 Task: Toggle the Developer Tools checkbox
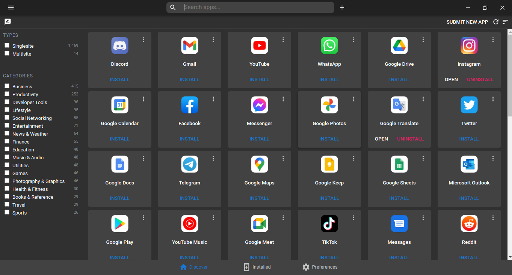7,102
